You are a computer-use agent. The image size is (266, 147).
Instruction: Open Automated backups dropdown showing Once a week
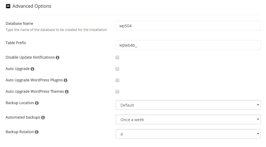(x=188, y=119)
